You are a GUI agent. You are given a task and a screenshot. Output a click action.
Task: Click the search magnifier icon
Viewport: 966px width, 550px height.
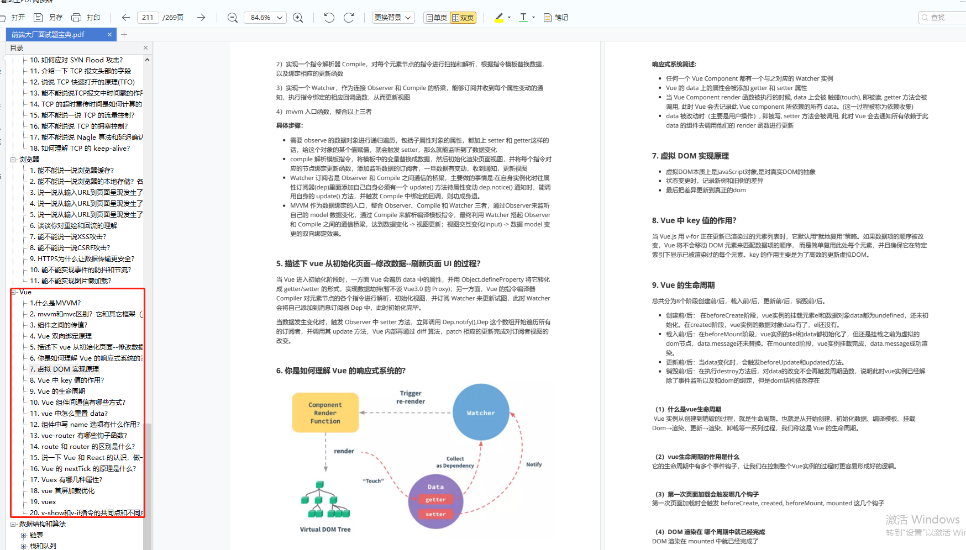click(x=925, y=18)
